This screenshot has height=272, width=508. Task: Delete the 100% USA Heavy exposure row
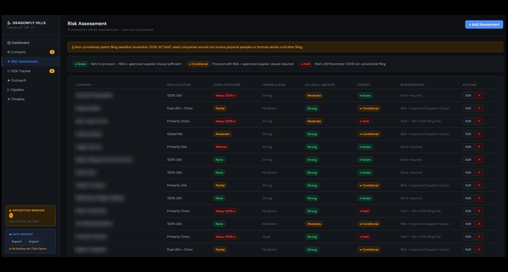point(479,95)
